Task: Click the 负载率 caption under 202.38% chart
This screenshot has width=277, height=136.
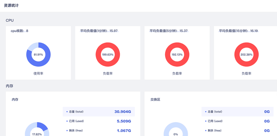Action: (246, 74)
